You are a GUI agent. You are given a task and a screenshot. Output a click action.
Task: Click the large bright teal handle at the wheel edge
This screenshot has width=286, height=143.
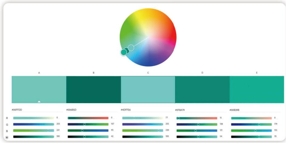[x=124, y=52]
